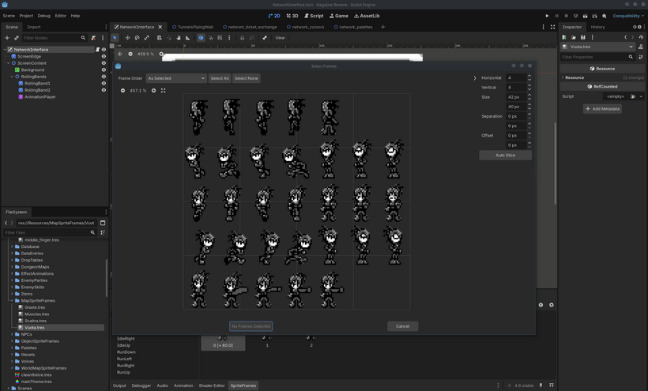Zoom in within the Select Frames dialog

154,90
